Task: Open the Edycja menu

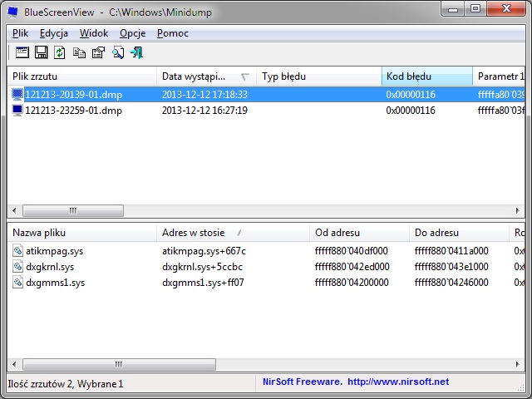Action: pyautogui.click(x=53, y=33)
